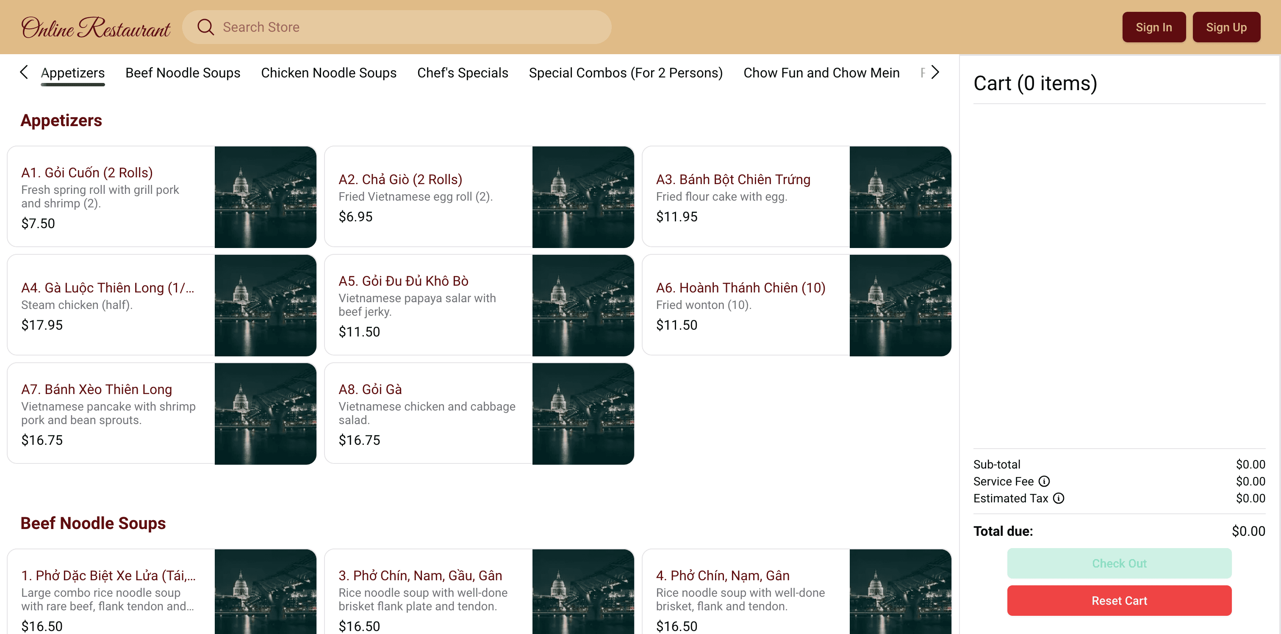The image size is (1281, 634).
Task: Click the search magnifier icon
Action: pyautogui.click(x=205, y=27)
